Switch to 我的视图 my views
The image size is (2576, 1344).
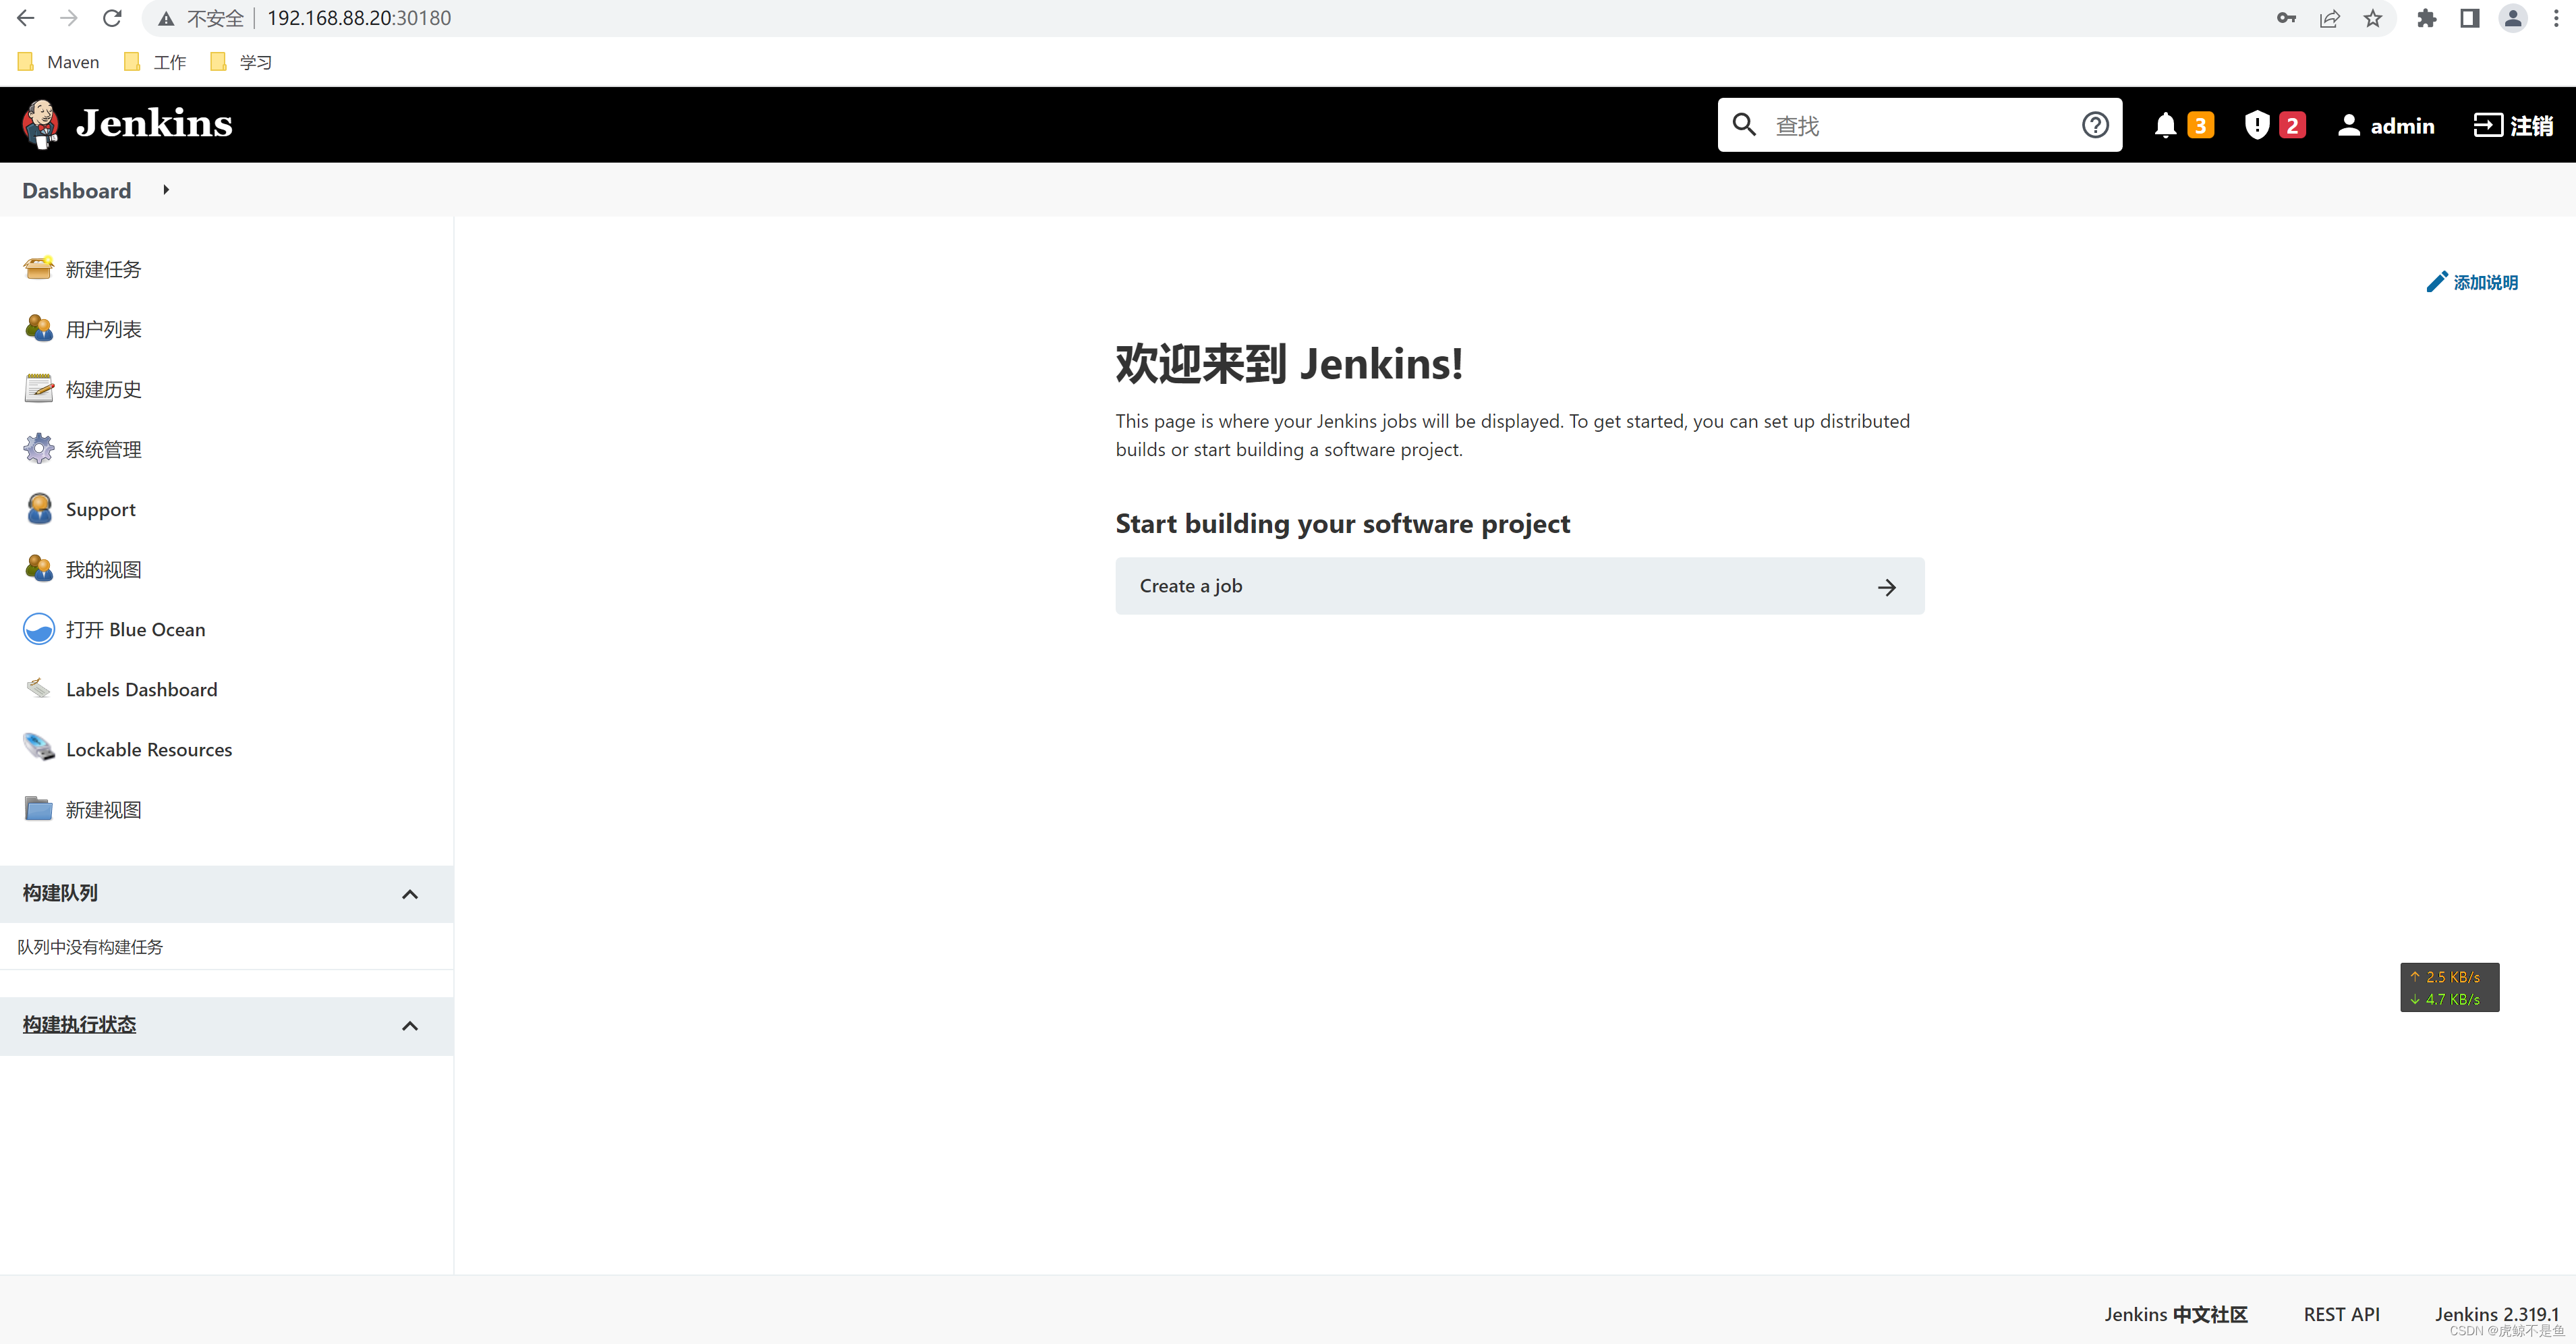click(x=104, y=568)
